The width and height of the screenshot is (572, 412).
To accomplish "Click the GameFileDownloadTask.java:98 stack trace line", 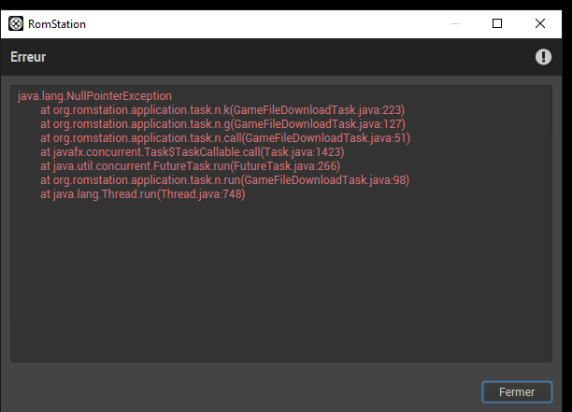I will pyautogui.click(x=224, y=179).
